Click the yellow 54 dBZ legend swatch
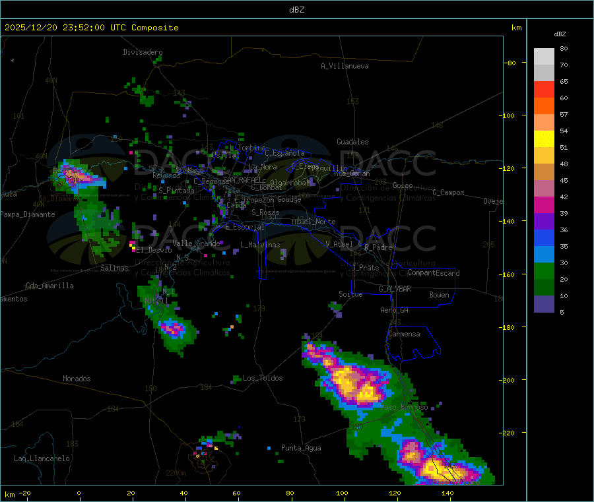This screenshot has height=502, width=594. tap(544, 139)
